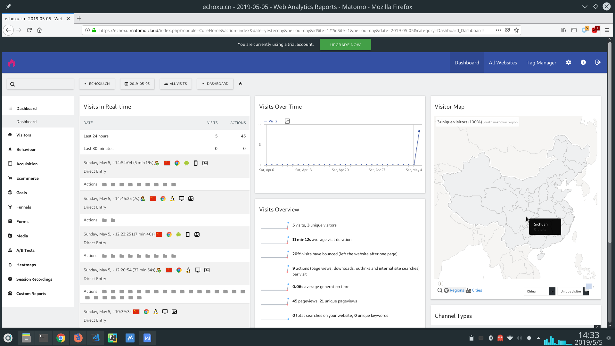615x346 pixels.
Task: Open a new Firefox tab
Action: (x=79, y=18)
